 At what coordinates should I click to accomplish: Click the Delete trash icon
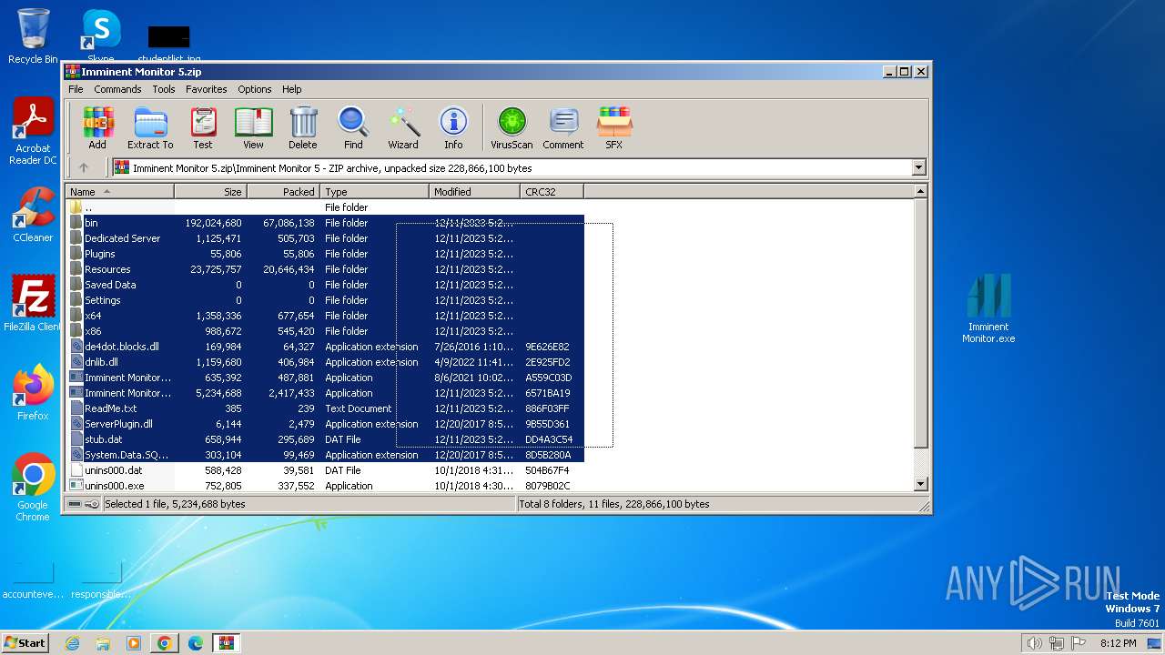(303, 128)
